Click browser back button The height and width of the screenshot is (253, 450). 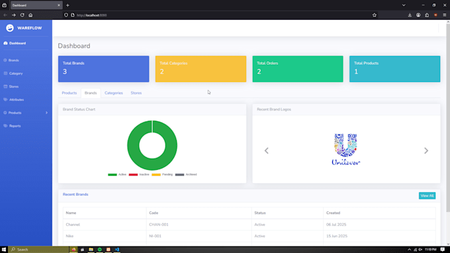click(5, 15)
